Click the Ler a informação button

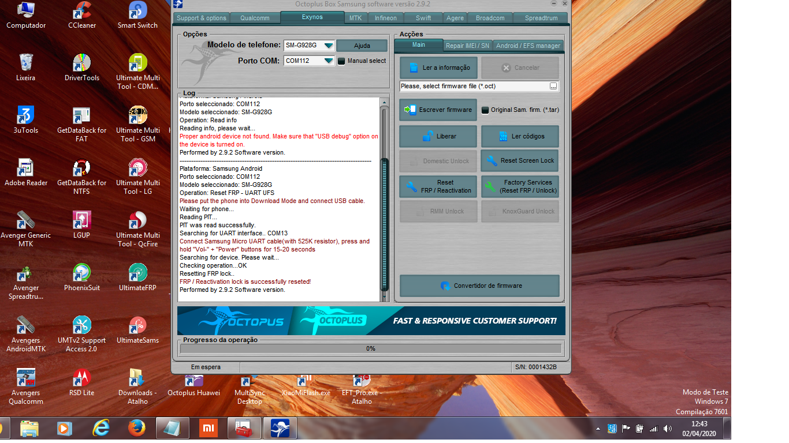click(x=438, y=67)
